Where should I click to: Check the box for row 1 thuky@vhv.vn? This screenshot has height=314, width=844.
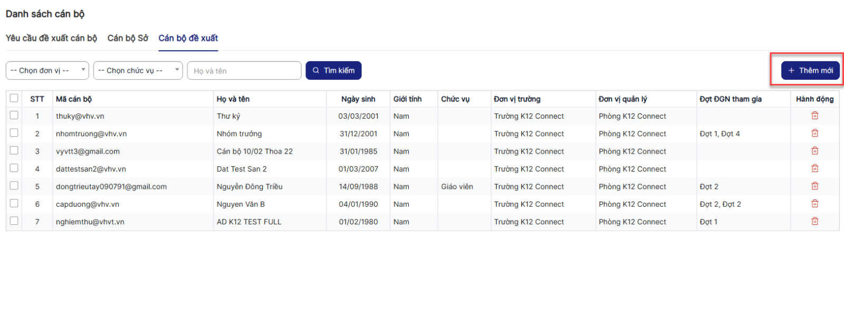coord(14,116)
